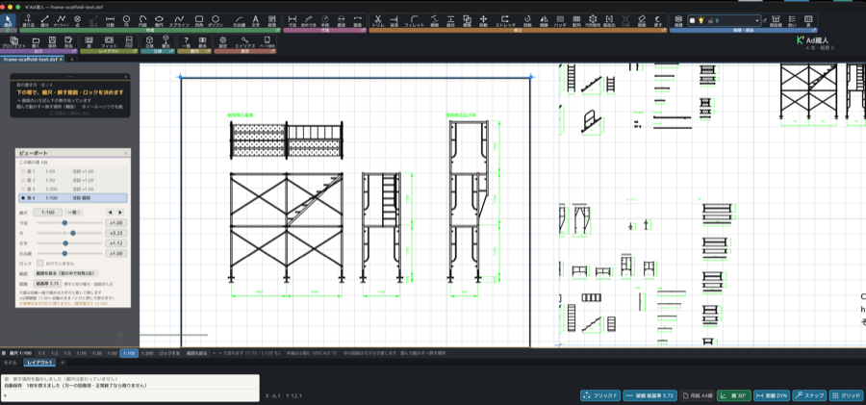Select the ポリゴン polygon tool
The image size is (866, 405).
(x=216, y=20)
